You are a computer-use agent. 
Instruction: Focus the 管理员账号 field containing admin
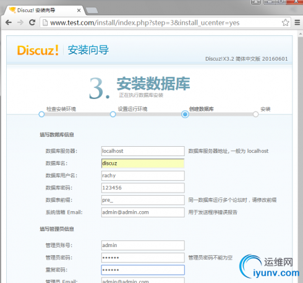(143, 245)
